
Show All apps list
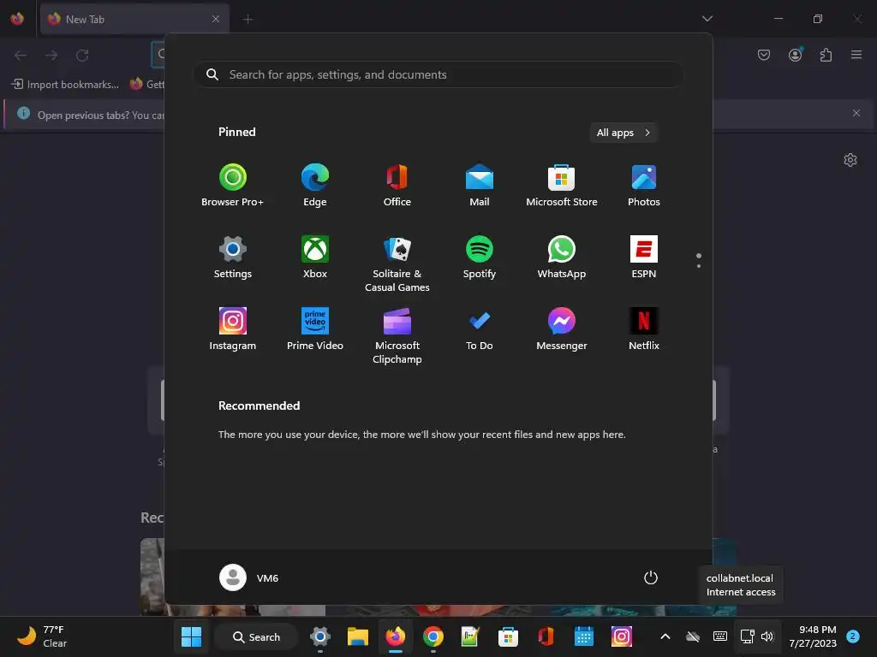coord(623,133)
